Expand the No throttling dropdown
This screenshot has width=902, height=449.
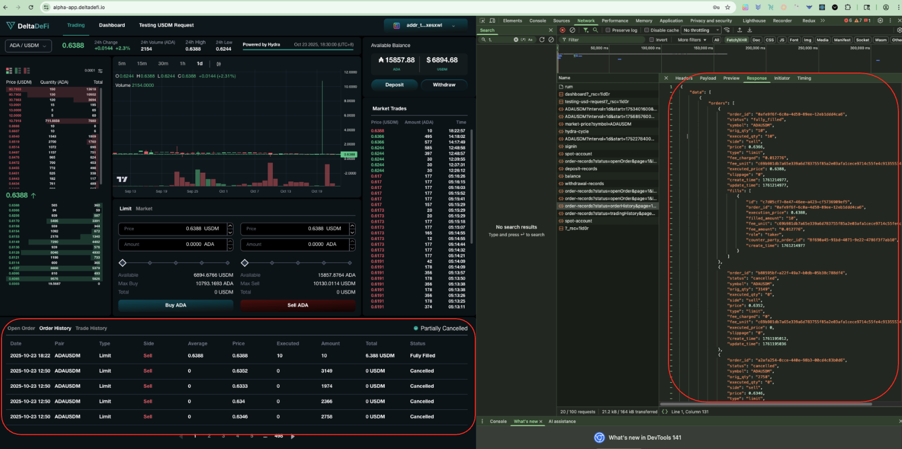[701, 30]
